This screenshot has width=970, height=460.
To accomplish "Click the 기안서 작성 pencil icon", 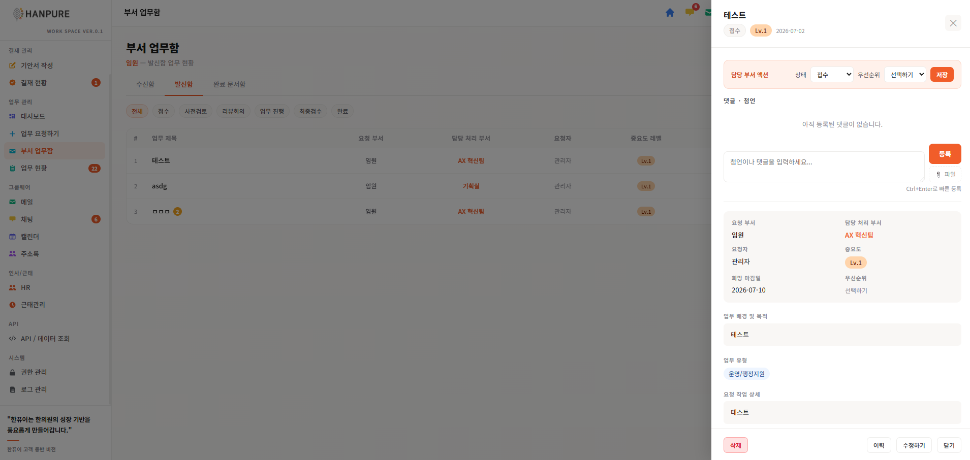I will click(x=12, y=65).
